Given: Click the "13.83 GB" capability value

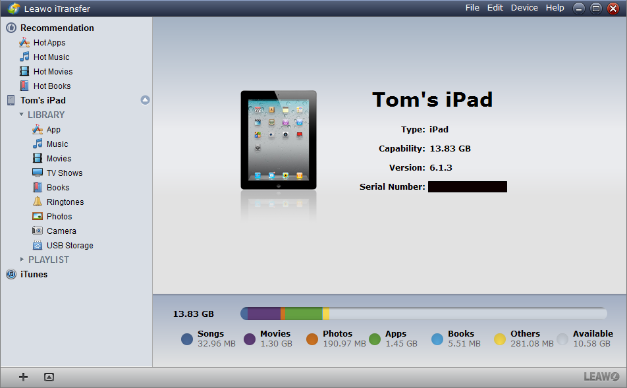Looking at the screenshot, I should 450,149.
